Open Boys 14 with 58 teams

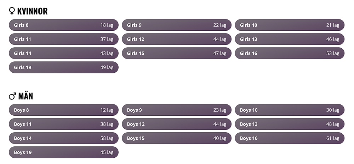click(x=63, y=138)
